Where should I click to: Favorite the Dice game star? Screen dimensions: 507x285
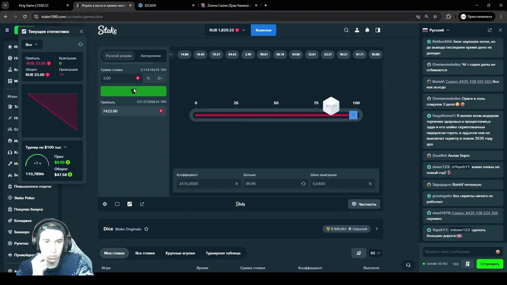point(146,229)
